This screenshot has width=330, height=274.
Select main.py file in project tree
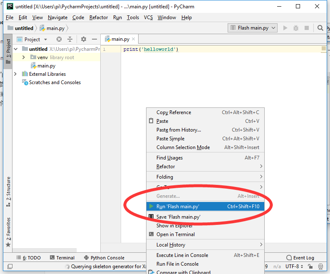[46, 66]
